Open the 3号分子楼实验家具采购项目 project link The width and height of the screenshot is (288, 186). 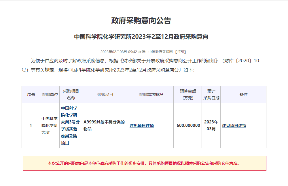click(70, 125)
